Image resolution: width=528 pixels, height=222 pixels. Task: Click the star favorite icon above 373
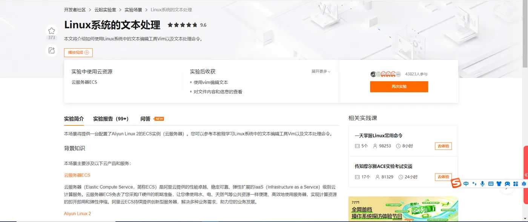pyautogui.click(x=52, y=31)
